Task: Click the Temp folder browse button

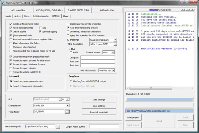Action: click(67, 112)
